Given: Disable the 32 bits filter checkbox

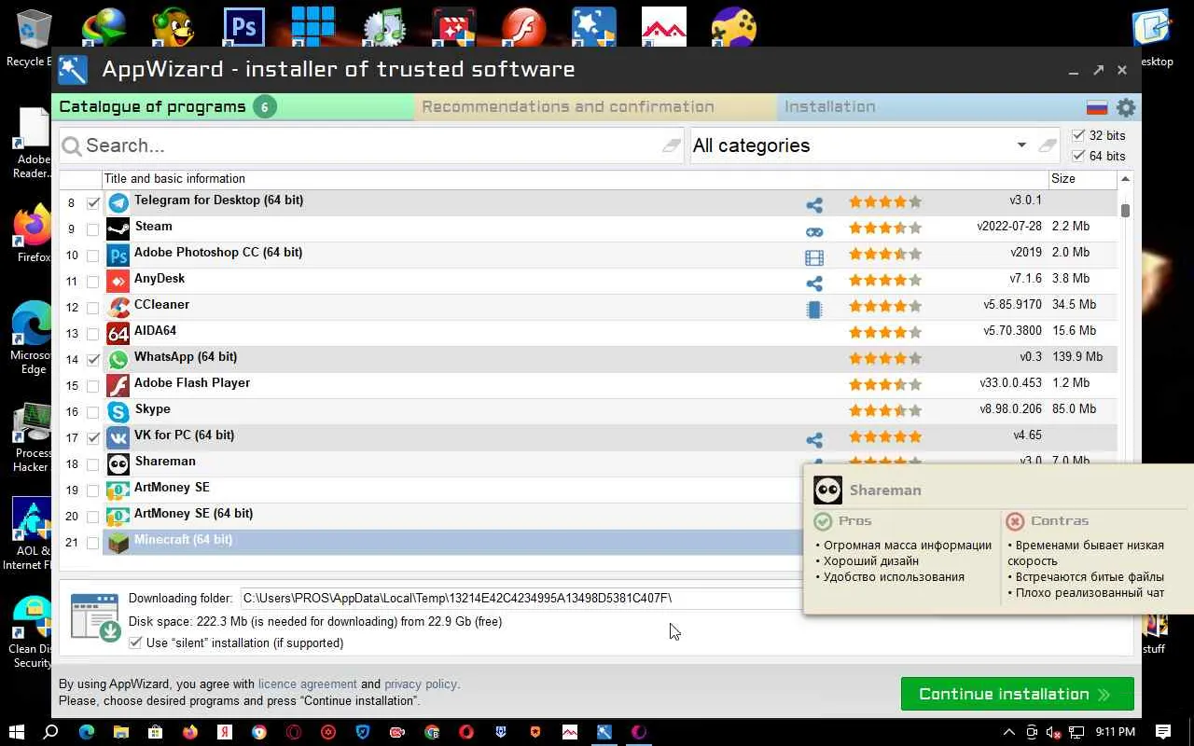Looking at the screenshot, I should point(1078,135).
